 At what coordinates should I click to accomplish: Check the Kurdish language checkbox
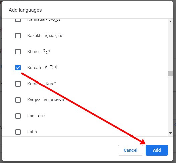(x=18, y=84)
